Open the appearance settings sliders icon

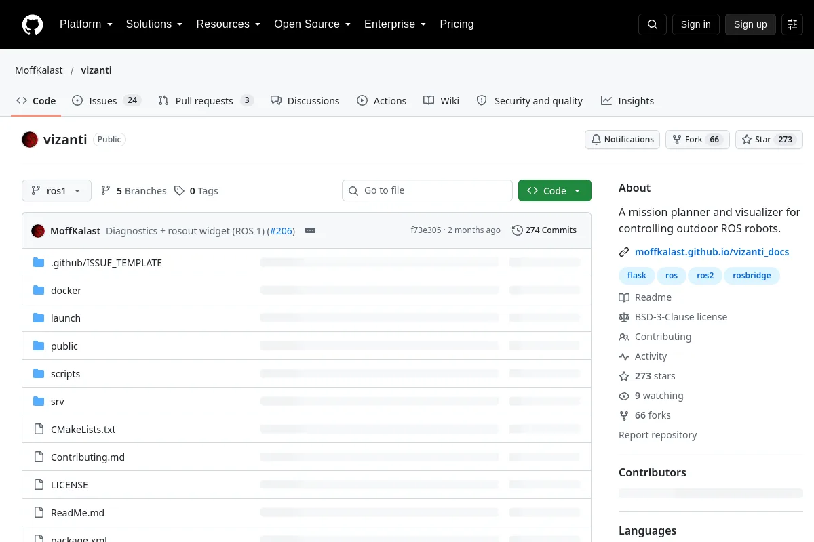tap(792, 24)
